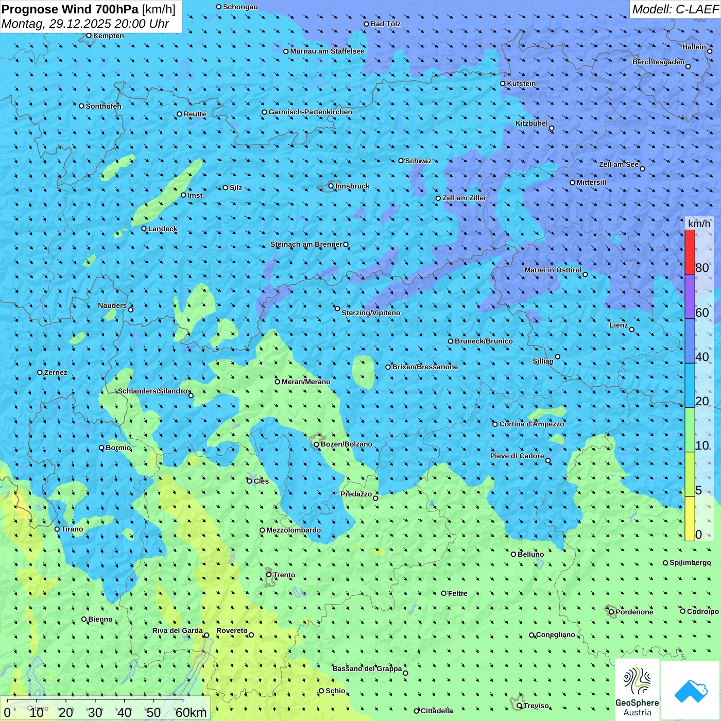This screenshot has height=721, width=721.
Task: Click the Murnau am Staffelsee label
Action: 328,51
